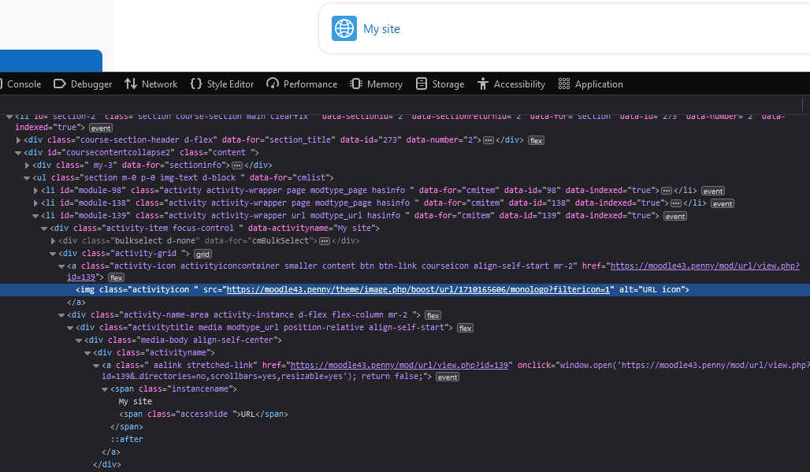Expand the module-98 li node

35,191
